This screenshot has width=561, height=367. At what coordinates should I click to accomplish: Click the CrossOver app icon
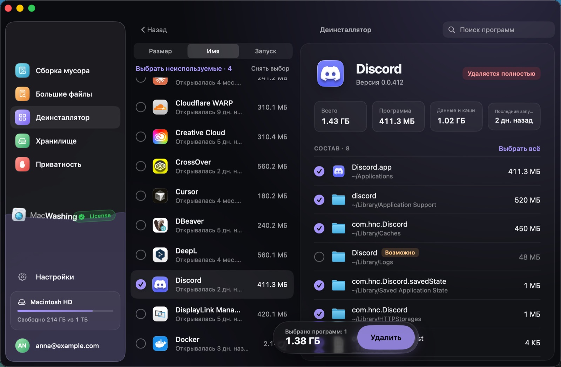pyautogui.click(x=160, y=166)
